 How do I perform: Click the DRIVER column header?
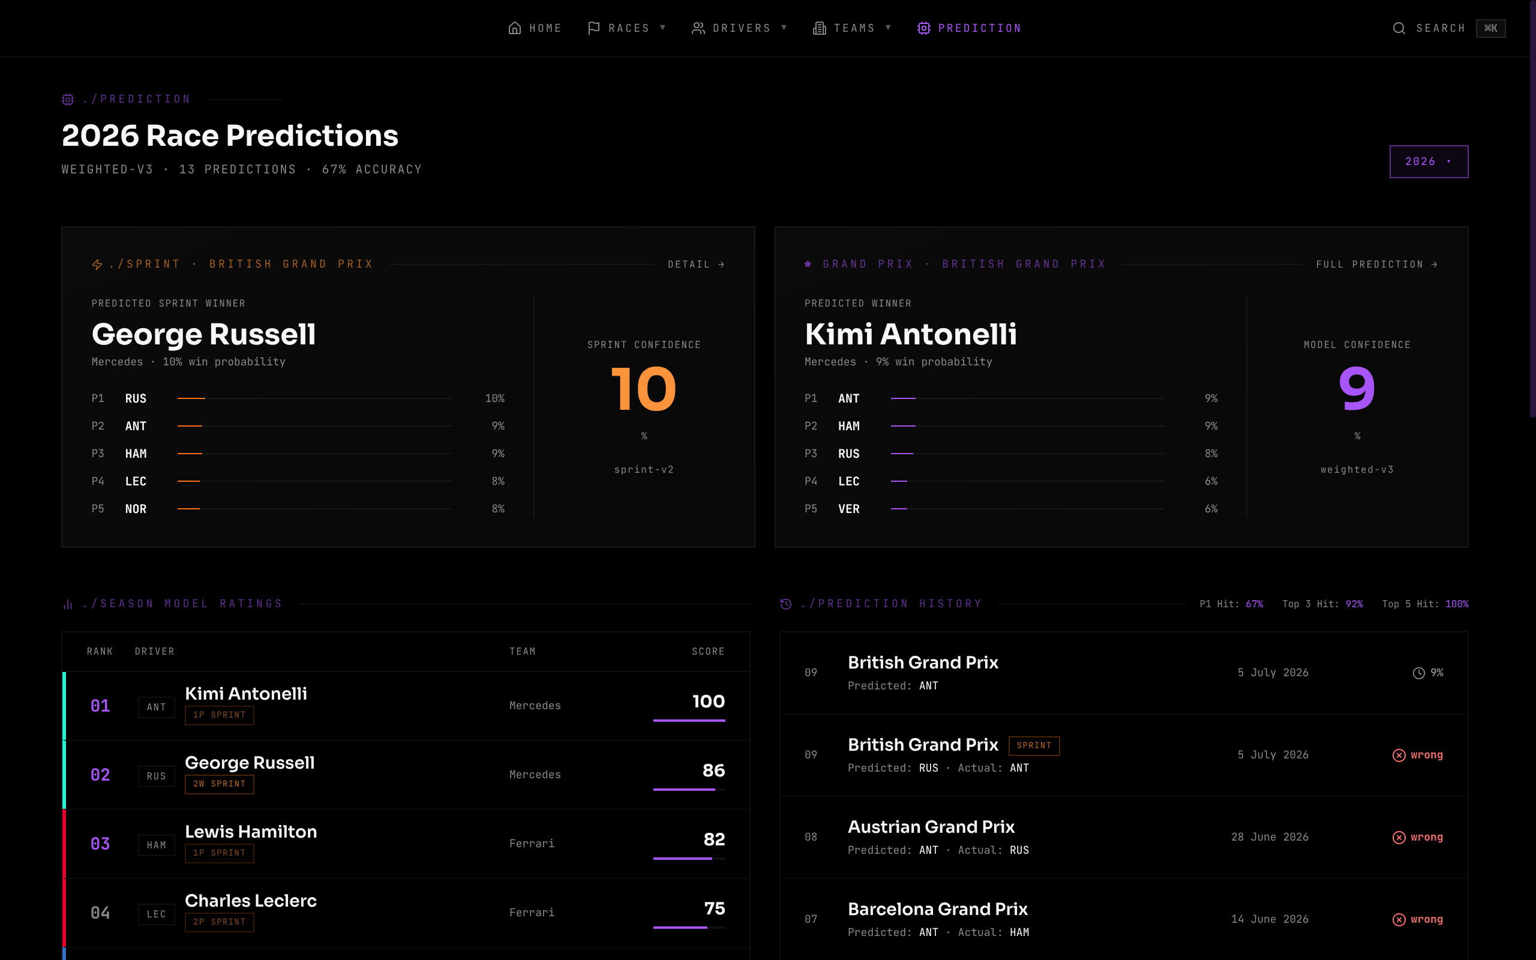[154, 652]
